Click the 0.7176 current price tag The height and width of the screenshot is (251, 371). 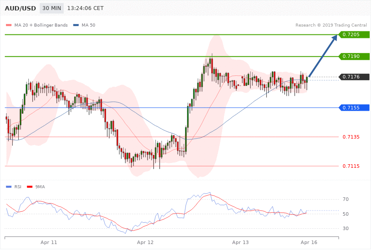coord(354,77)
